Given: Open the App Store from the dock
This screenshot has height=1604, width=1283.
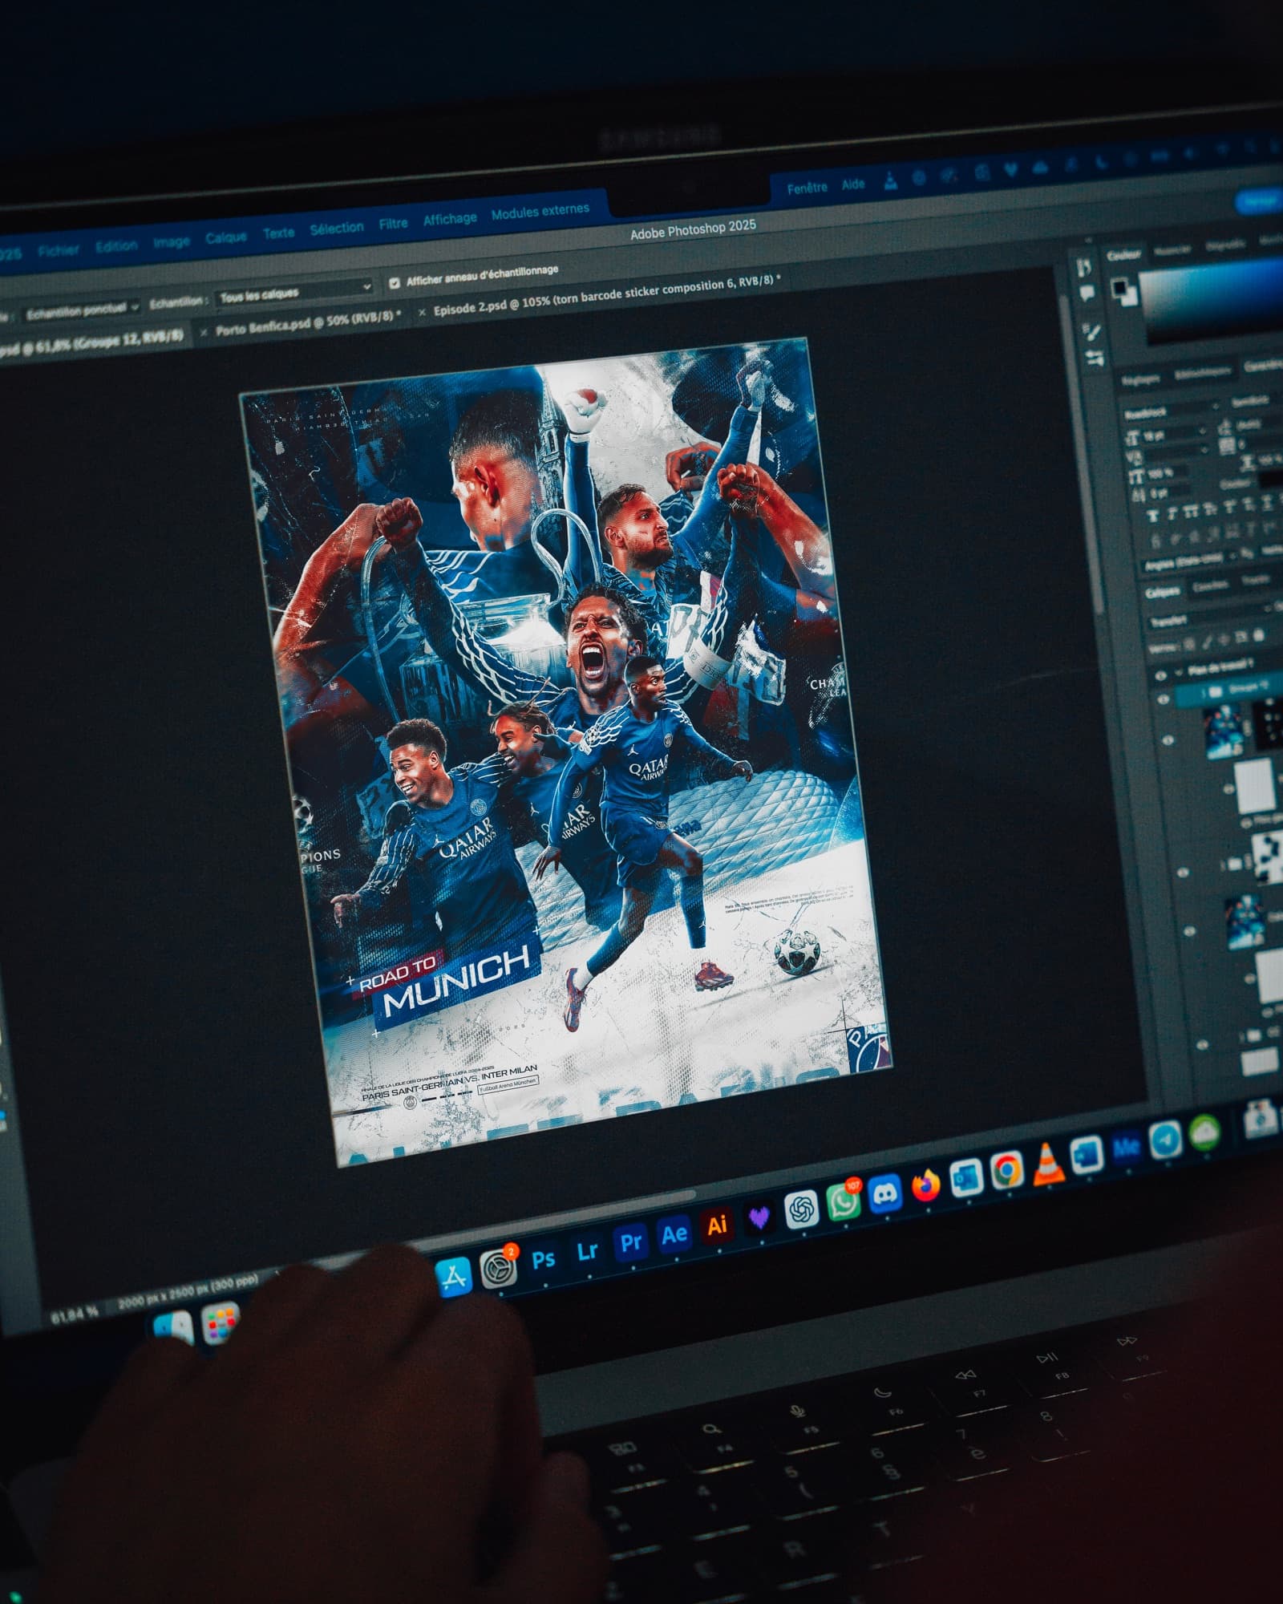Looking at the screenshot, I should (454, 1276).
